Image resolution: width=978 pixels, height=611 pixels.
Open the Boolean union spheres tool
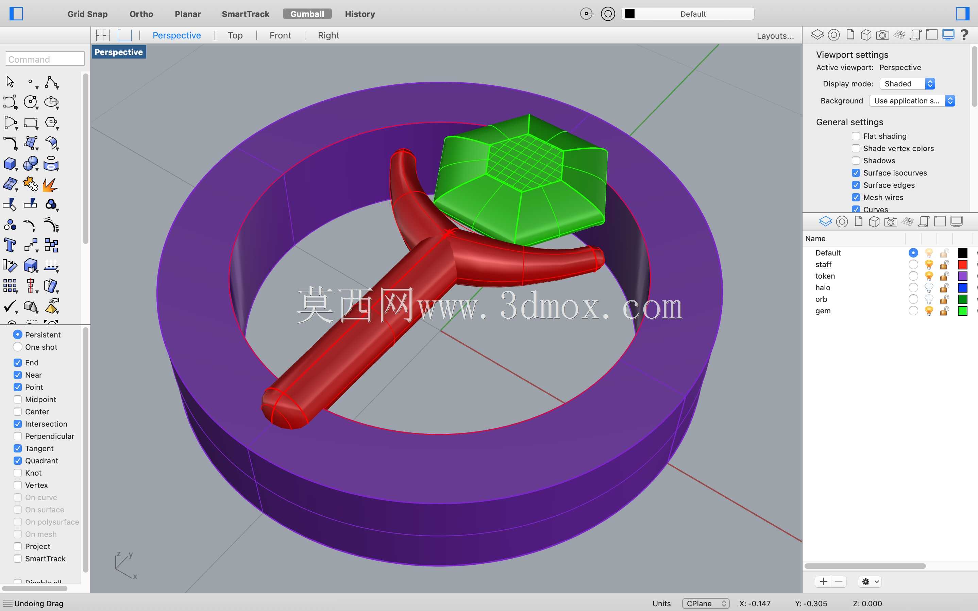point(31,164)
